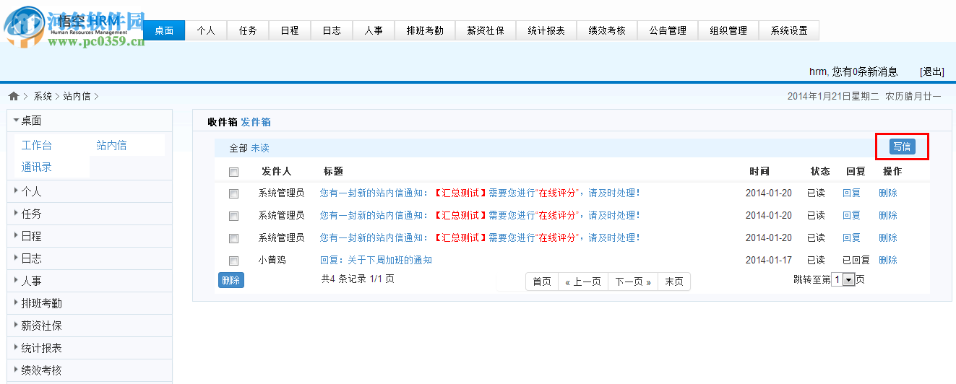The width and height of the screenshot is (956, 384).
Task: Open the 人事 top navigation tab
Action: [x=374, y=30]
